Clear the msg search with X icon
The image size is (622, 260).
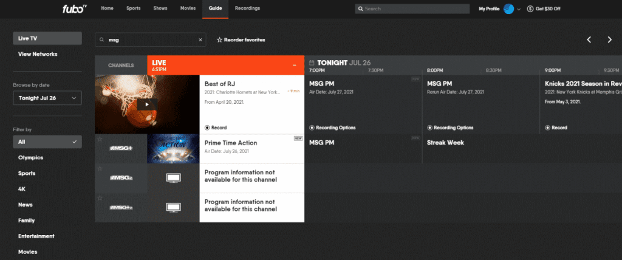[200, 39]
